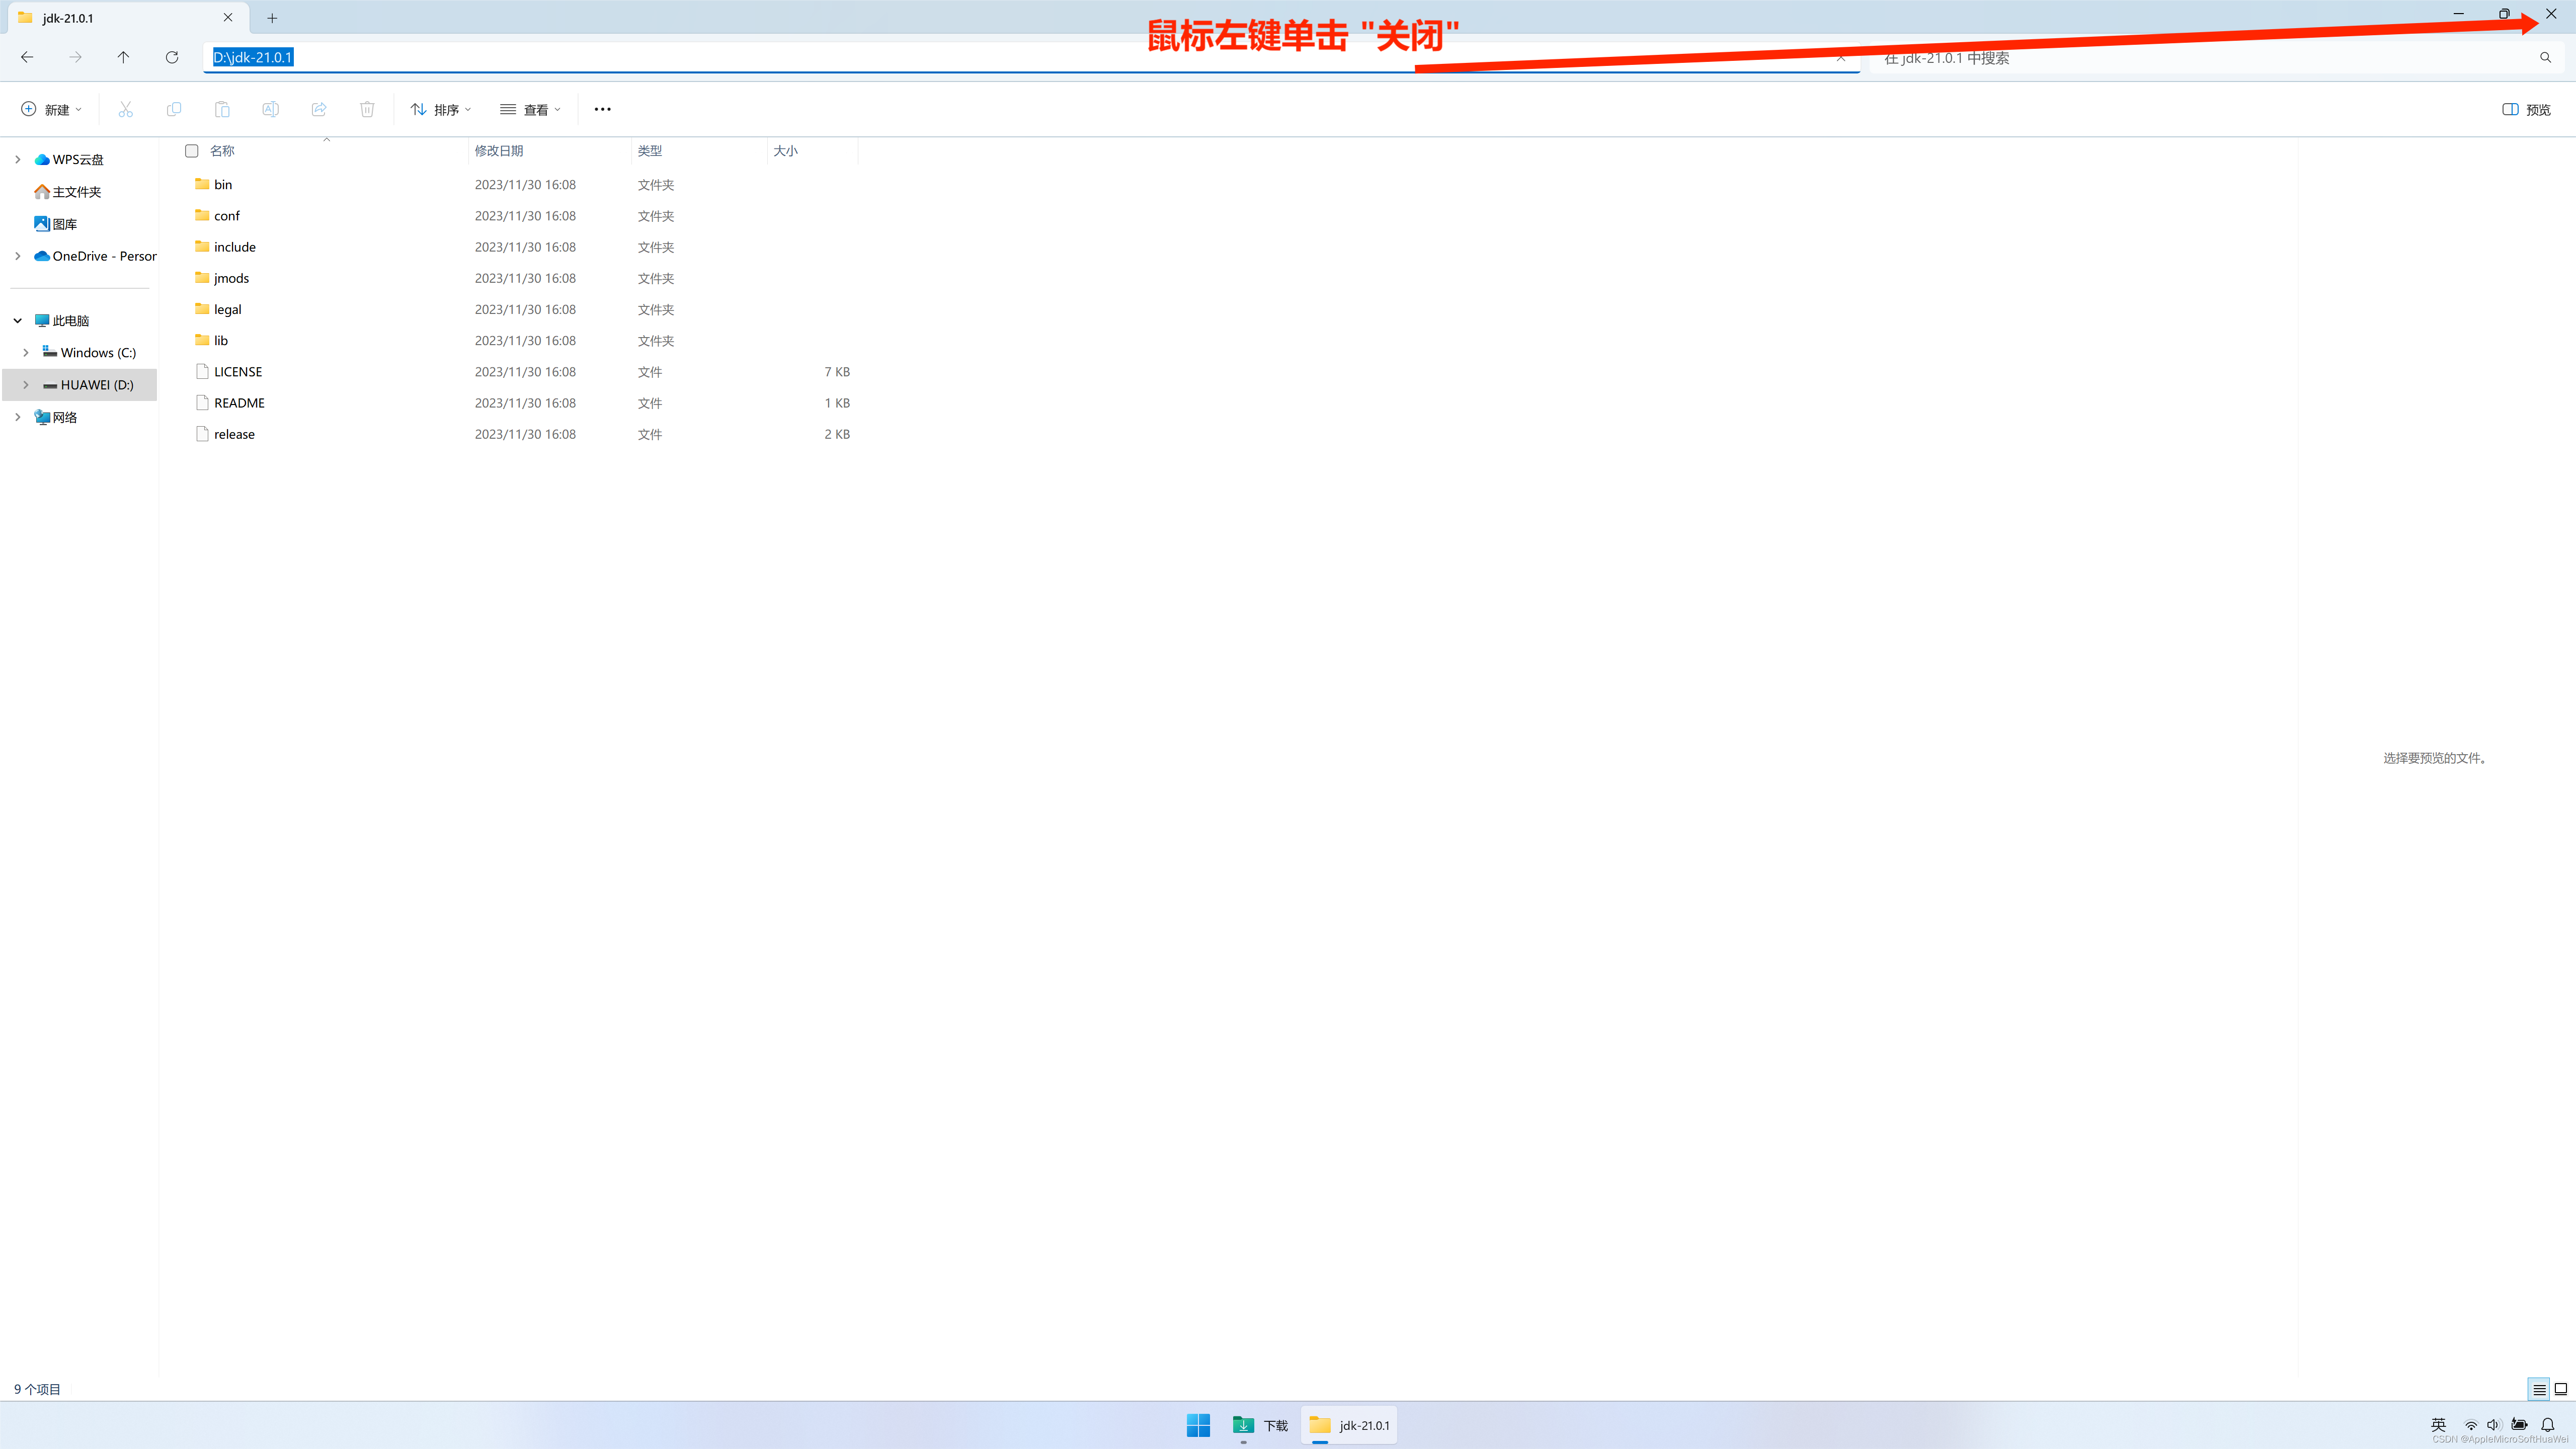This screenshot has height=1449, width=2576.
Task: Open the 排序 sort dropdown
Action: point(440,109)
